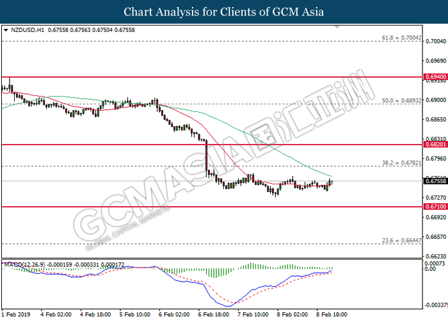The image size is (448, 320).
Task: Click the current price 0.67558 marker
Action: pos(435,181)
